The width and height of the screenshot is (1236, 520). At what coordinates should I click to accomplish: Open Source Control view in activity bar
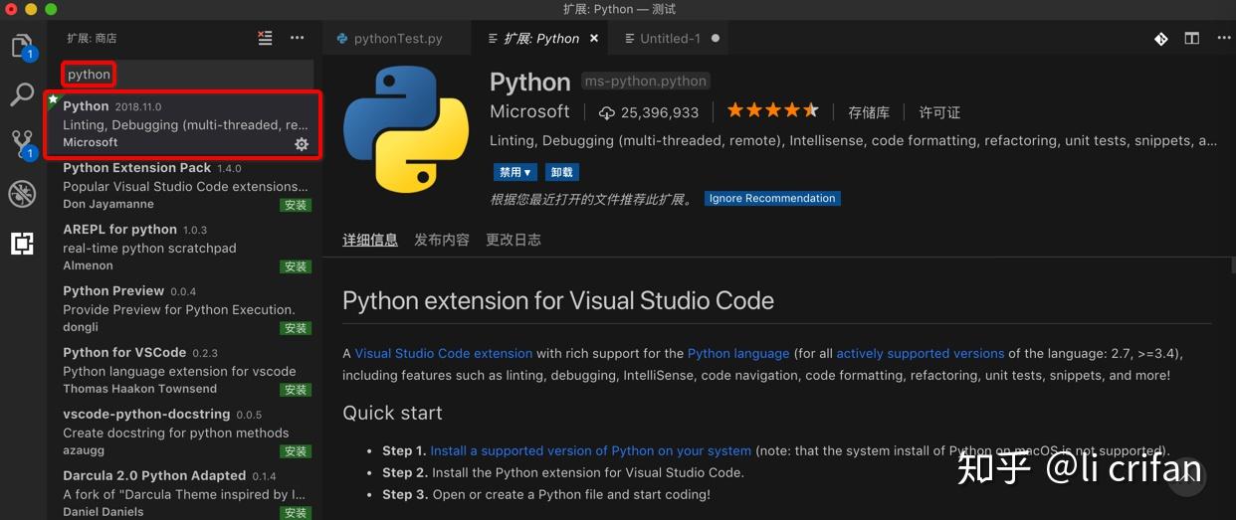[x=22, y=143]
